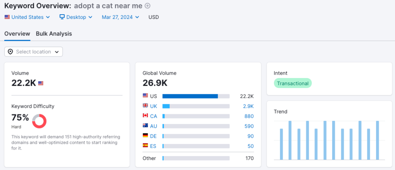Switch to the Bulk Analysis tab
395x170 pixels.
pos(54,34)
